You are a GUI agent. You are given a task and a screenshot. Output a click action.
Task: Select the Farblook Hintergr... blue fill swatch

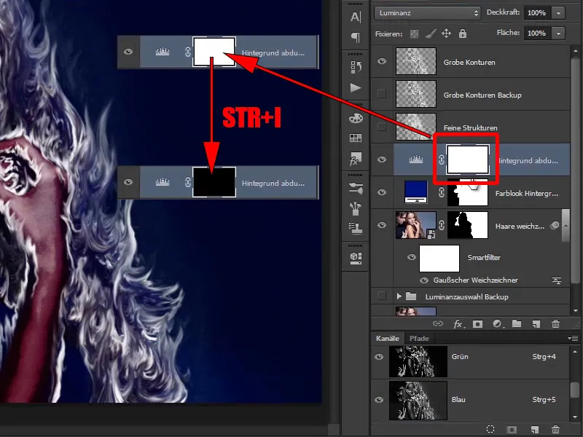coord(415,192)
